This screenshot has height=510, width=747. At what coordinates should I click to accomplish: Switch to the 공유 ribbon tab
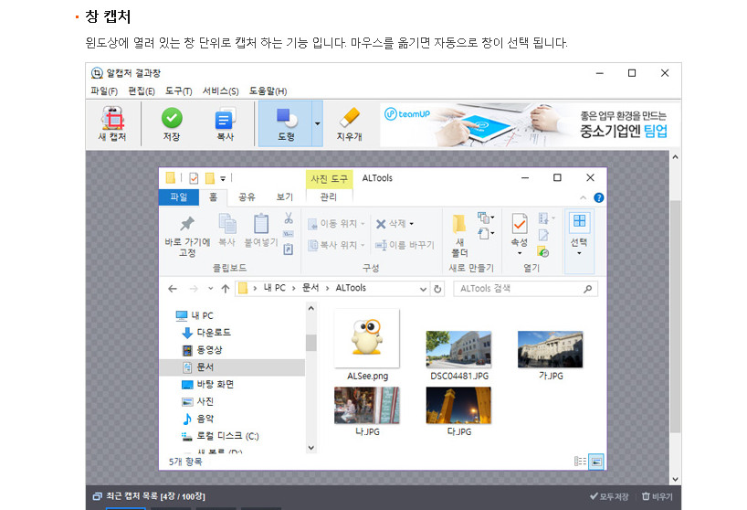pyautogui.click(x=247, y=197)
